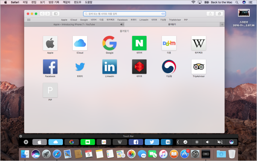
Task: Open the 기상청 favorite tile
Action: pyautogui.click(x=169, y=67)
